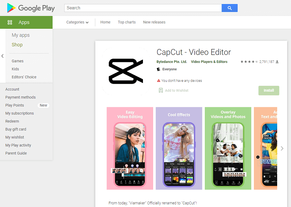
Task: Select the Apps section header
Action: (x=26, y=22)
